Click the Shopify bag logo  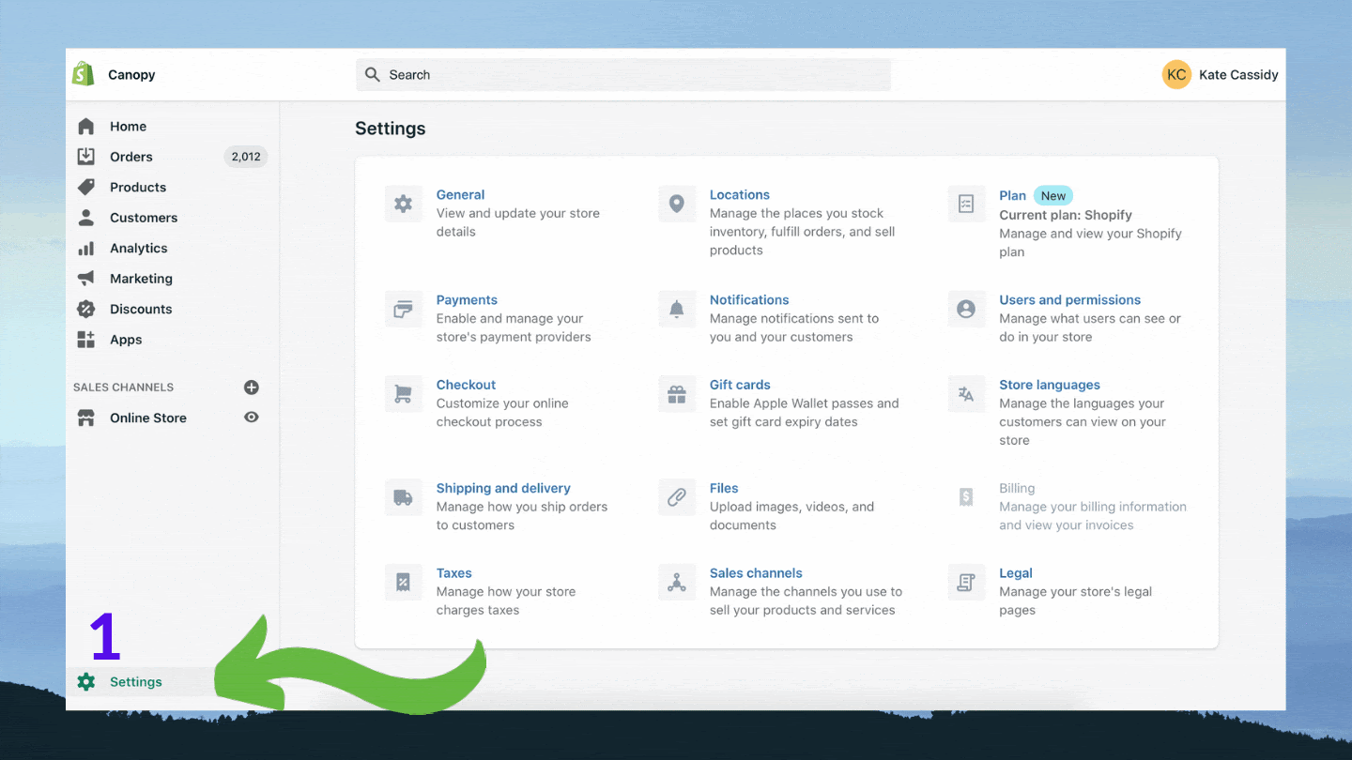click(x=84, y=74)
